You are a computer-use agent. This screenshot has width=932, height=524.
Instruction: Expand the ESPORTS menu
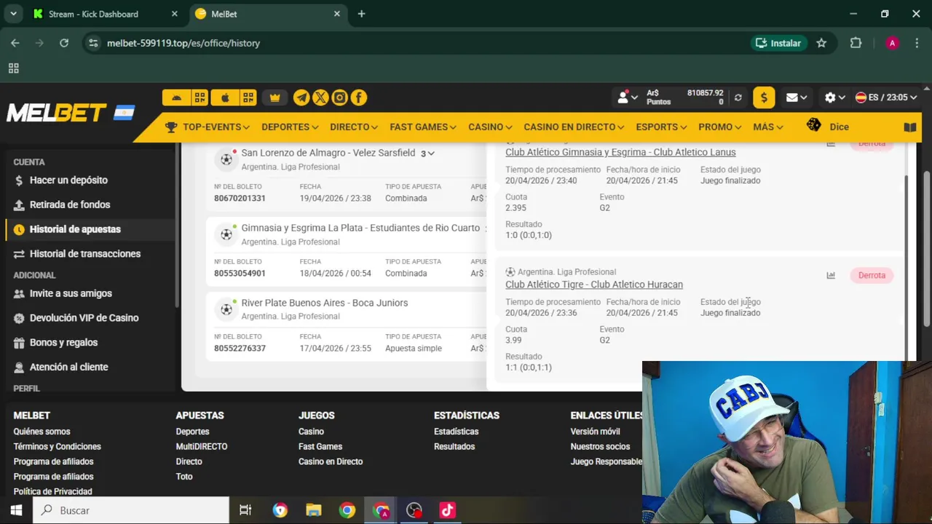click(x=662, y=127)
